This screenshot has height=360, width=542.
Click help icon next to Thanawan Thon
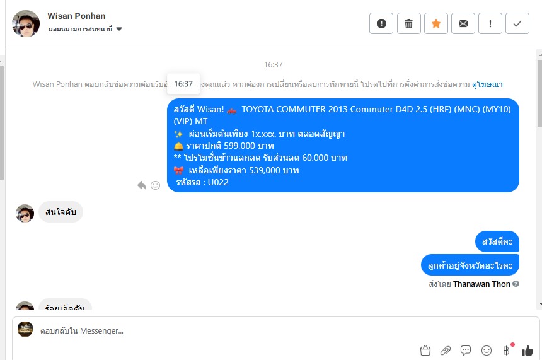coord(516,284)
